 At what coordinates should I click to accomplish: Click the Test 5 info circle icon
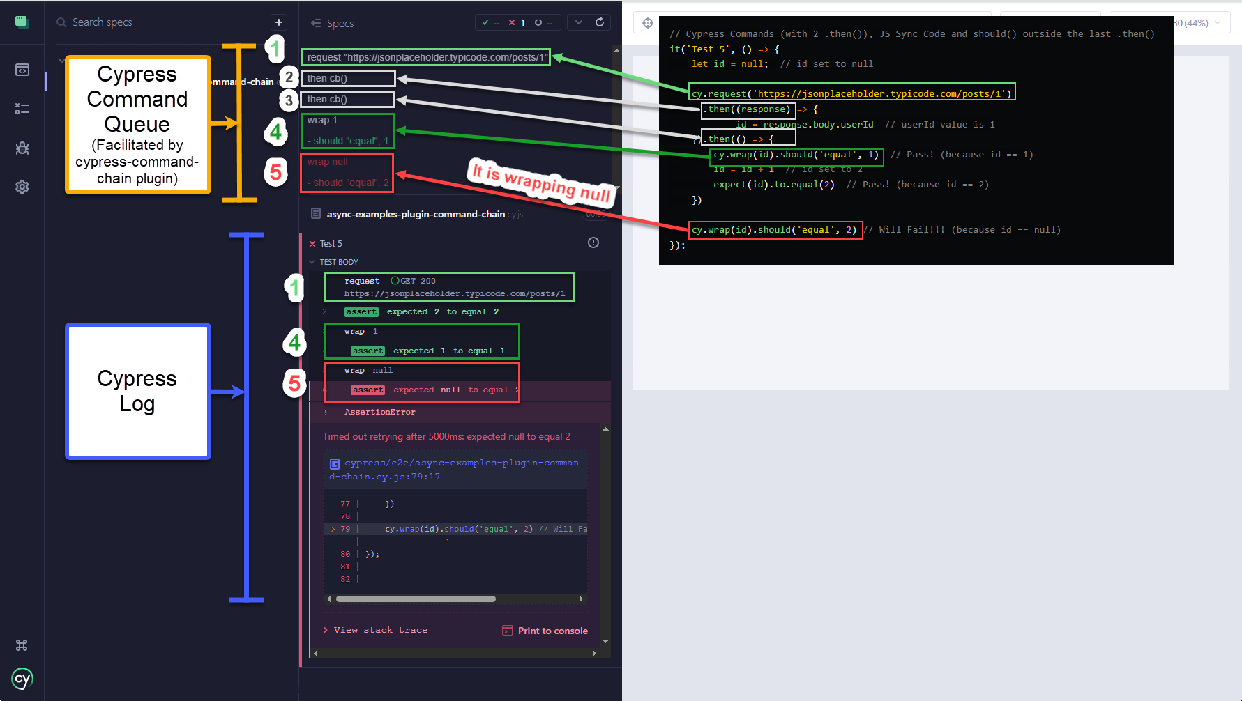point(593,242)
